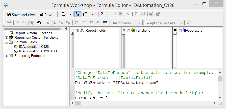Click the line BarHeight = 8
Screen dimensions: 226x109
tap(91, 98)
